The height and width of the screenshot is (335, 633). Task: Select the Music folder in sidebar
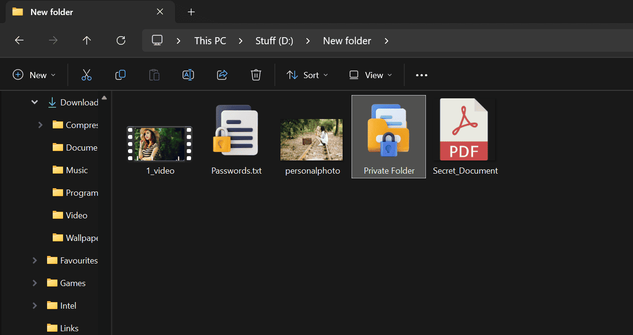click(76, 170)
